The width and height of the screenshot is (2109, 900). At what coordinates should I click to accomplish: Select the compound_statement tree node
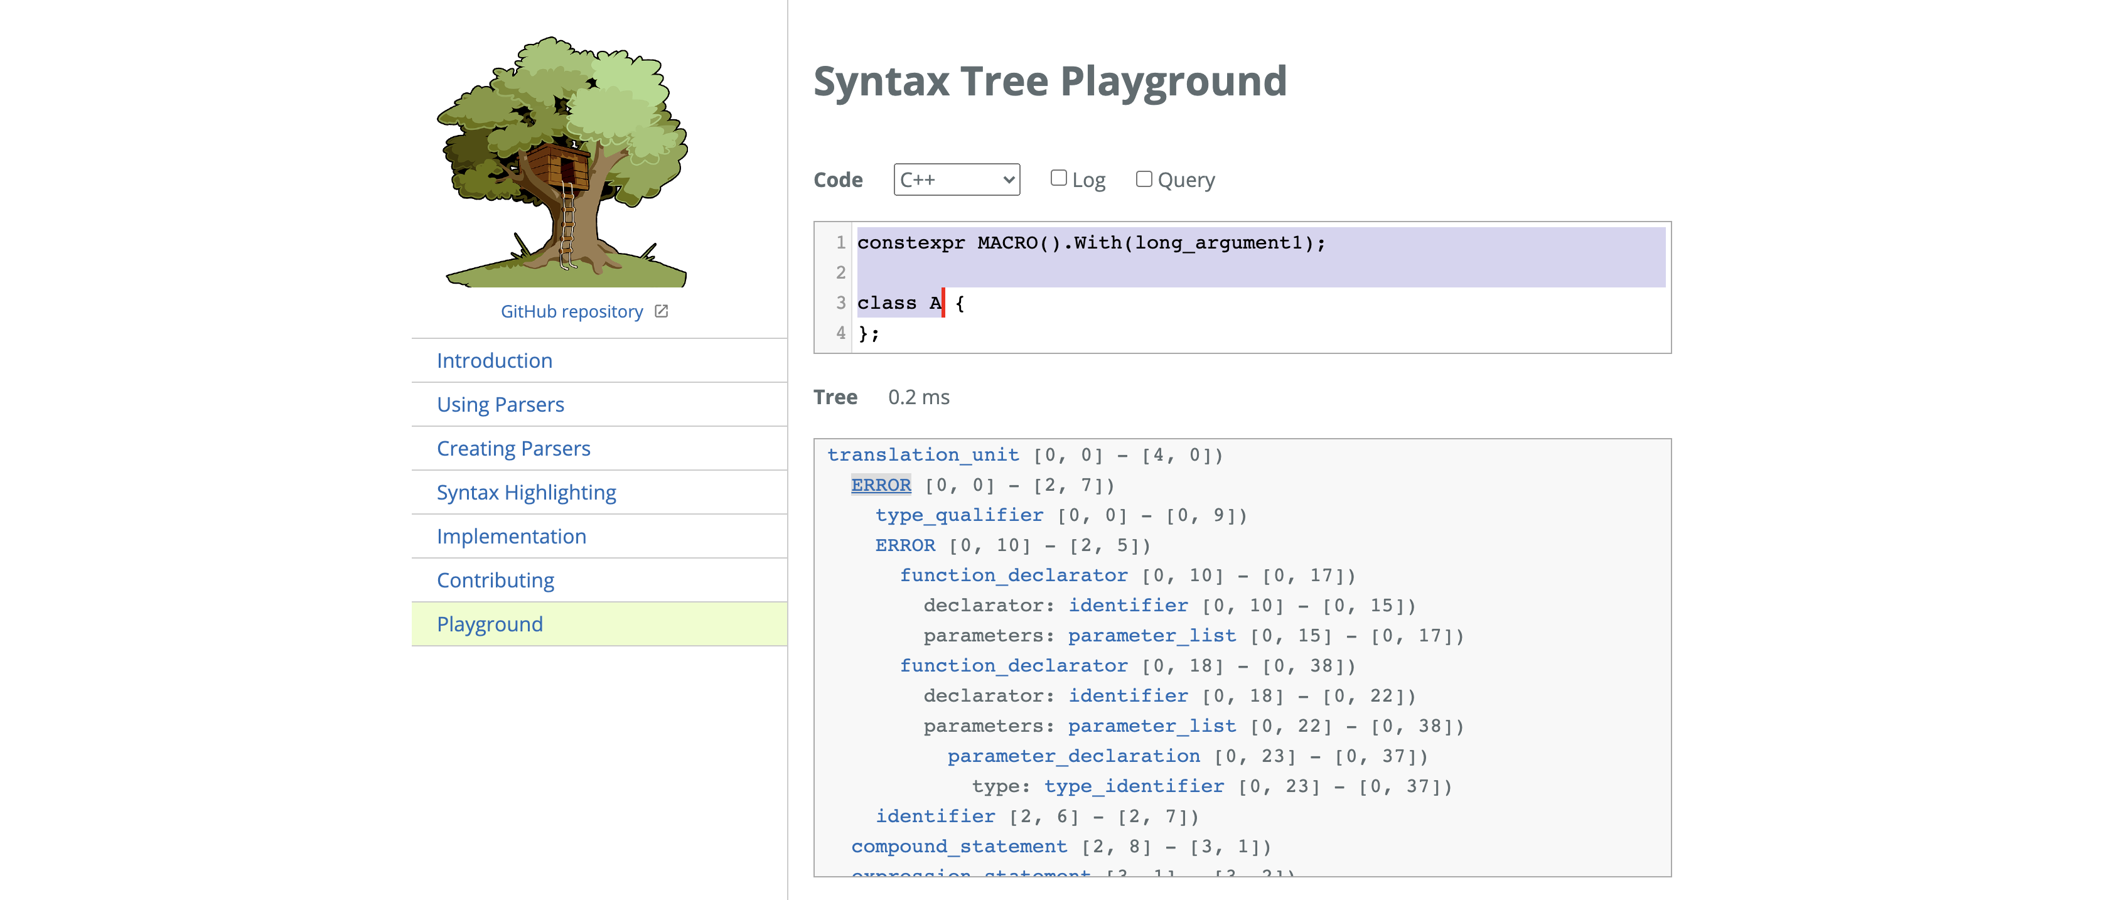(958, 846)
